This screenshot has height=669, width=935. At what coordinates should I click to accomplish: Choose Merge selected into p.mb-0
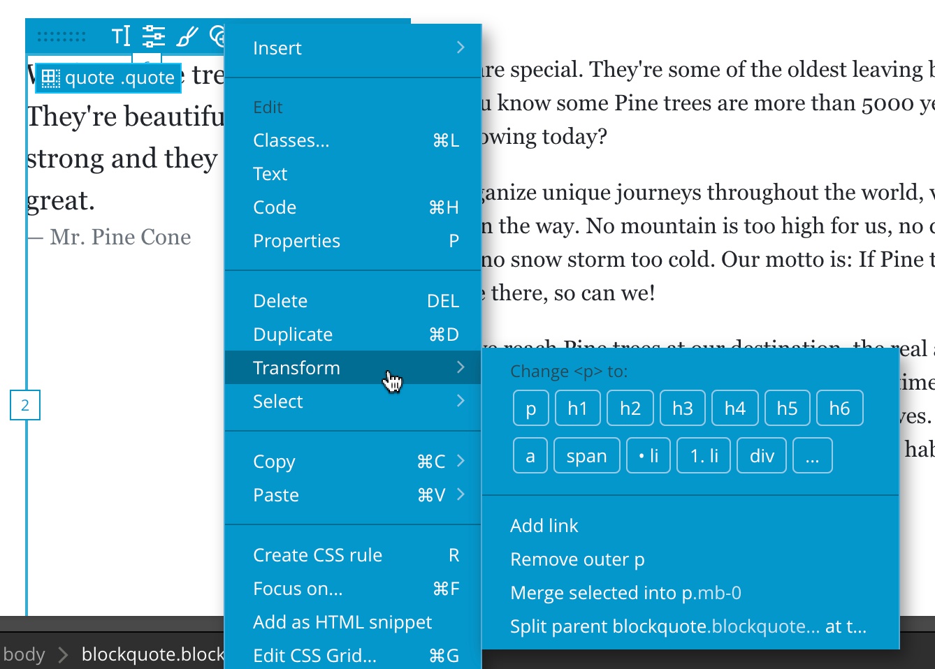pyautogui.click(x=690, y=593)
